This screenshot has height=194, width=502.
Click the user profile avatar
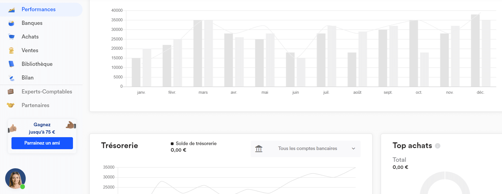coord(15,179)
